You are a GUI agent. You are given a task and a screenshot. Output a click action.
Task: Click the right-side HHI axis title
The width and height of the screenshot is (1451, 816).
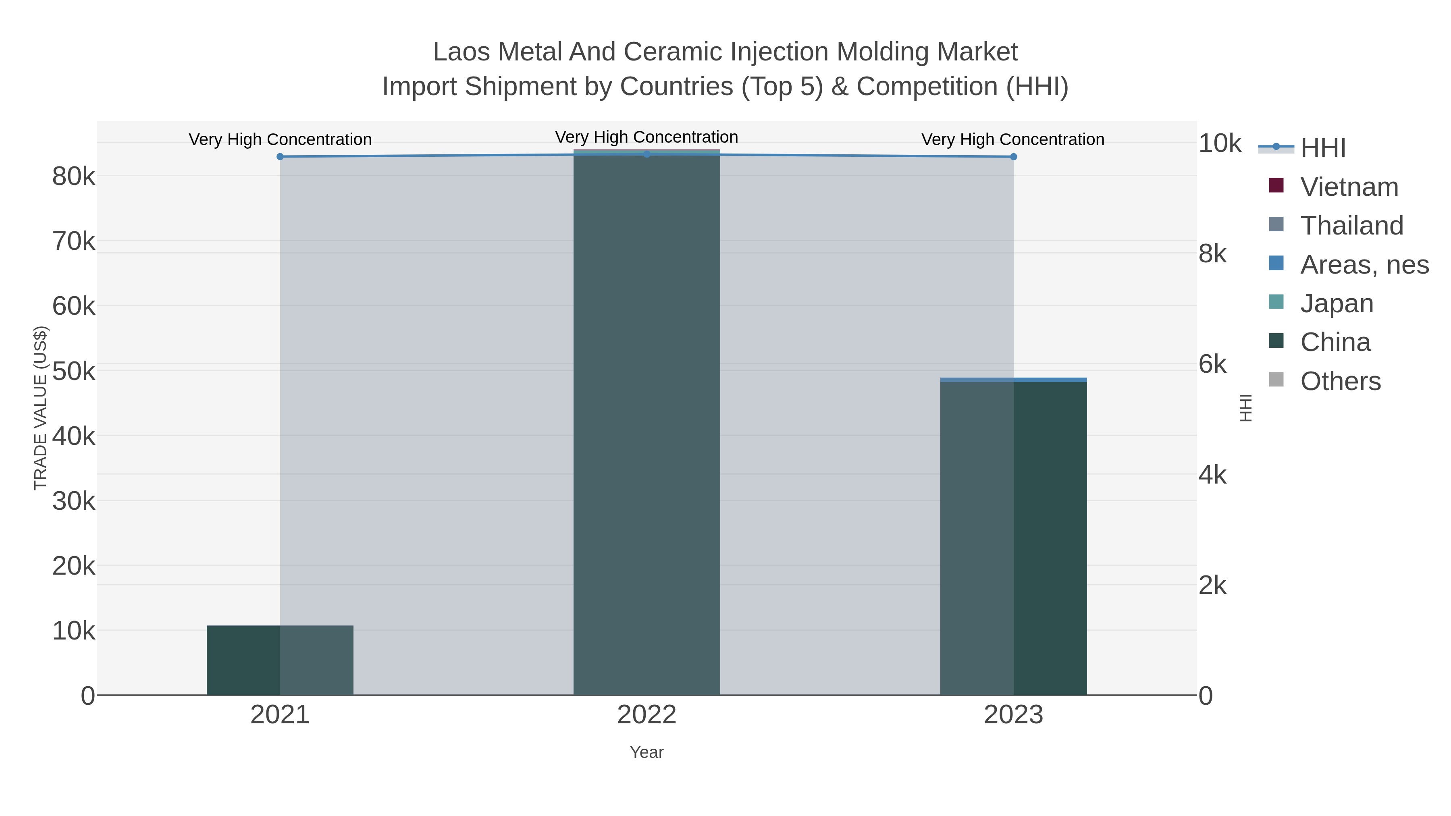[1246, 408]
